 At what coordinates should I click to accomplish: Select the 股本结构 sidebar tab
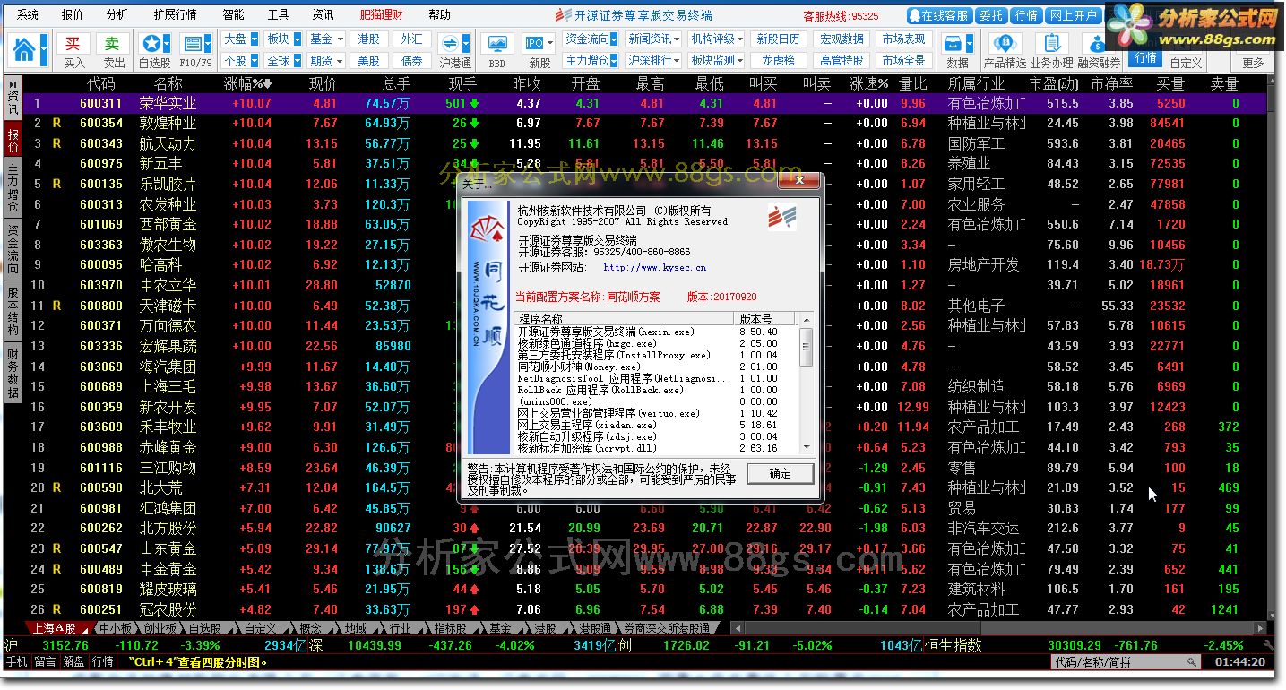pos(13,312)
